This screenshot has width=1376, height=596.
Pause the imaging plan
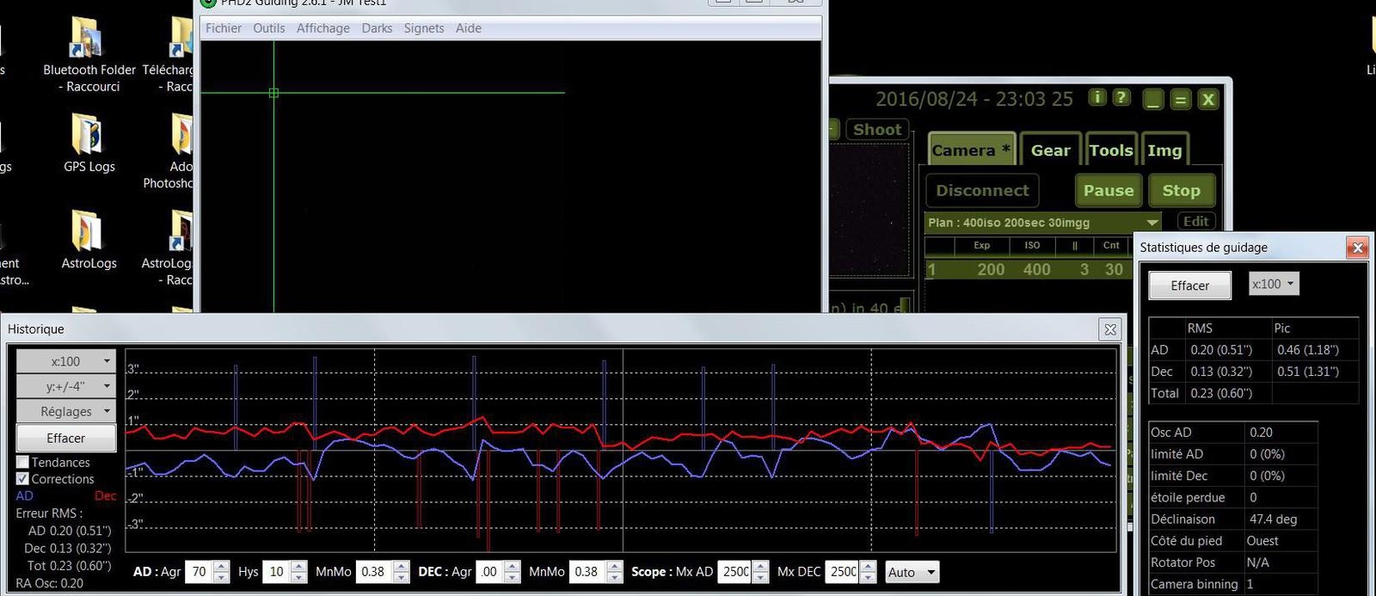1109,190
